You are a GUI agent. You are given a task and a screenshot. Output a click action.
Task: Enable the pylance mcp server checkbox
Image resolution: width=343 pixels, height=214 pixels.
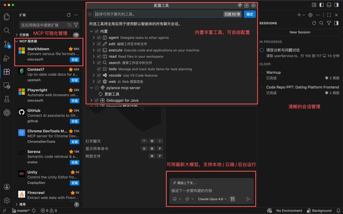[96, 88]
